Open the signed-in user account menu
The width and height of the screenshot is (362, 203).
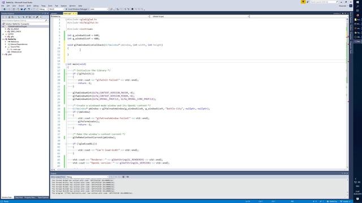[343, 6]
